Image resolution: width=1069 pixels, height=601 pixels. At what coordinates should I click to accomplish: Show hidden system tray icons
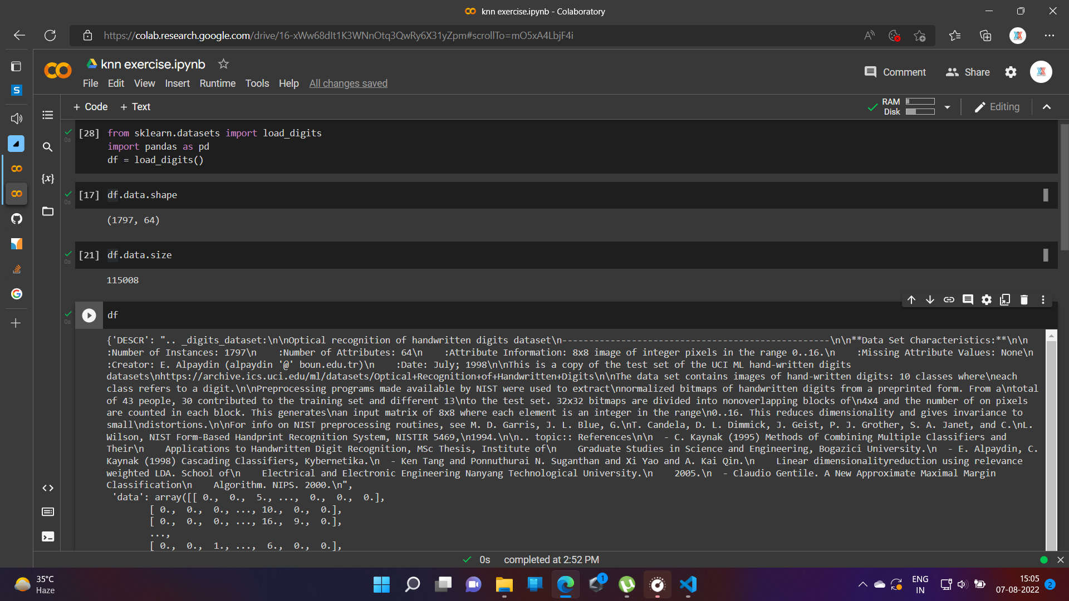coord(862,584)
